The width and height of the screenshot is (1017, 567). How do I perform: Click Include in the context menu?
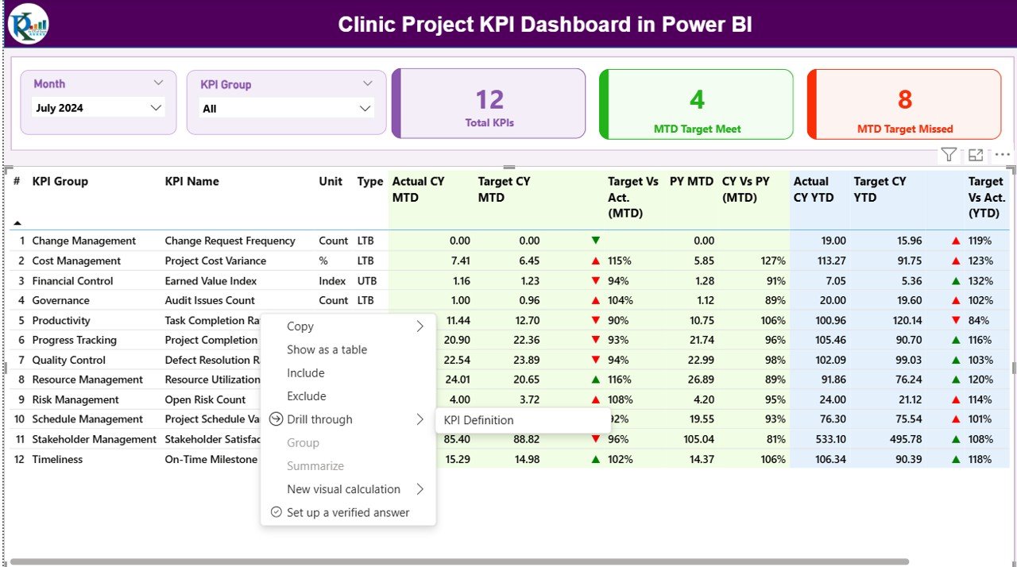pyautogui.click(x=306, y=373)
